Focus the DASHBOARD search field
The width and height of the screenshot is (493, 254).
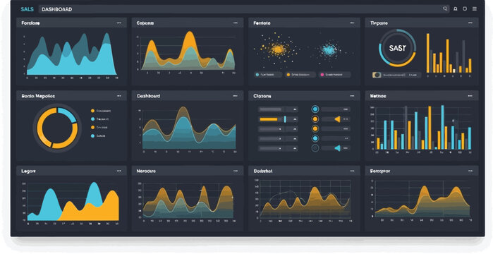coord(243,9)
